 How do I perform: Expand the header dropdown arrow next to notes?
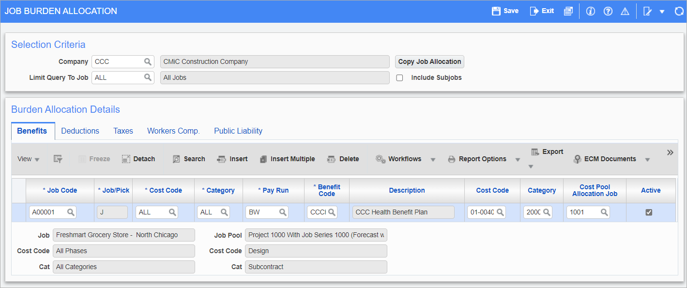662,11
